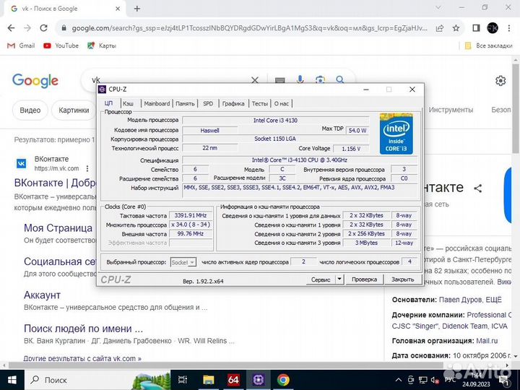Reload the Google search page

43,28
